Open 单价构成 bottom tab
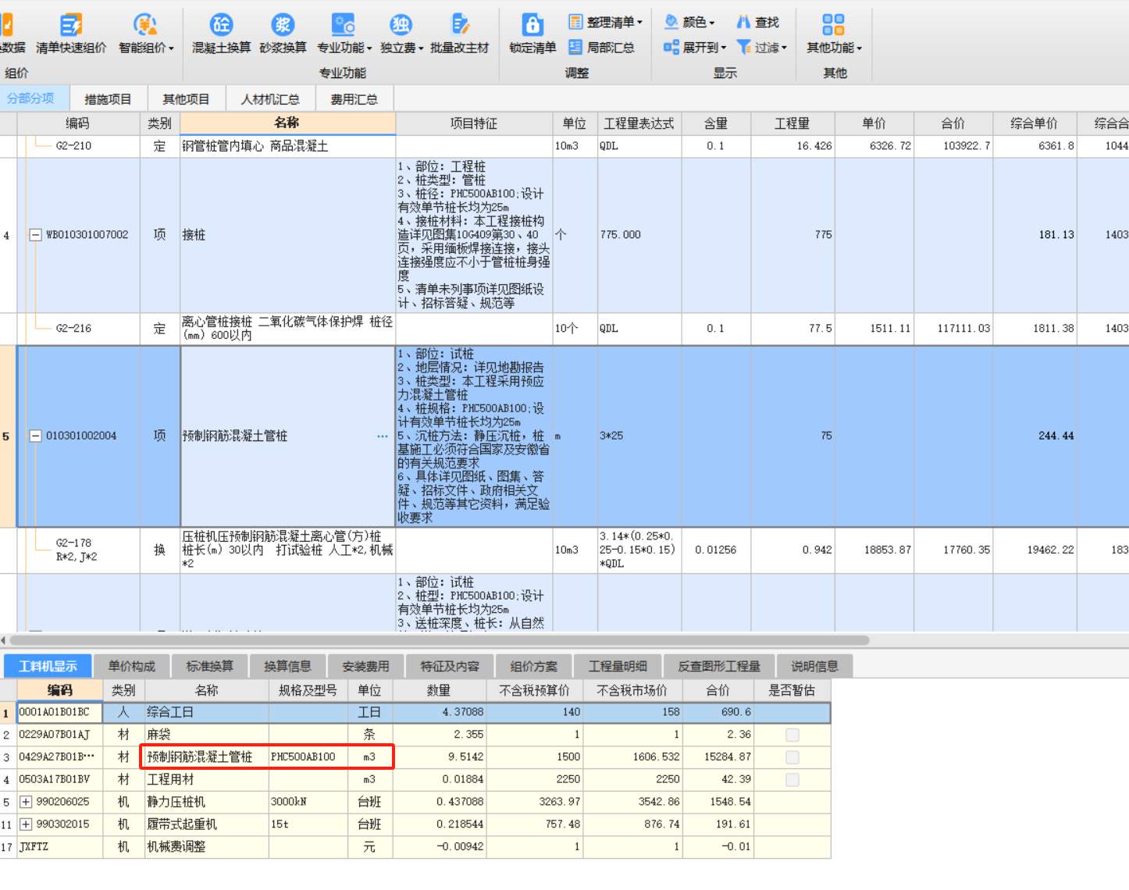Viewport: 1129px width, 890px height. click(x=131, y=666)
